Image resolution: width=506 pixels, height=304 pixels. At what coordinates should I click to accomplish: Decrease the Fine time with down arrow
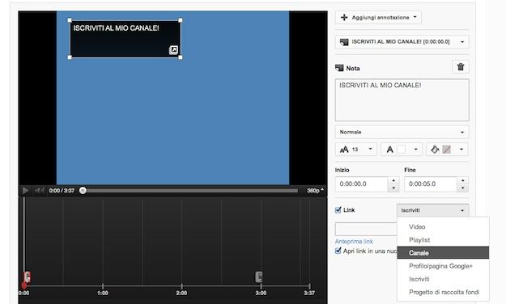(463, 188)
